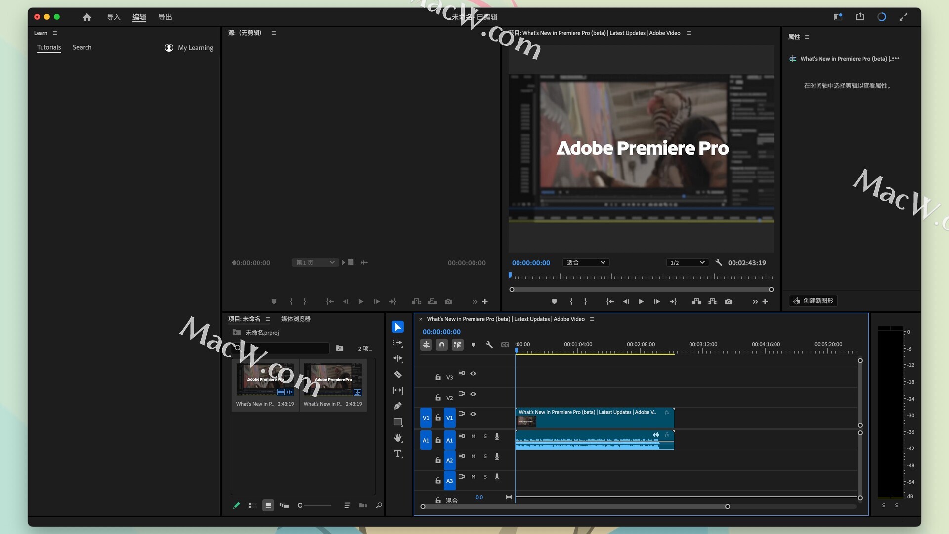Select the Pen tool

point(398,406)
